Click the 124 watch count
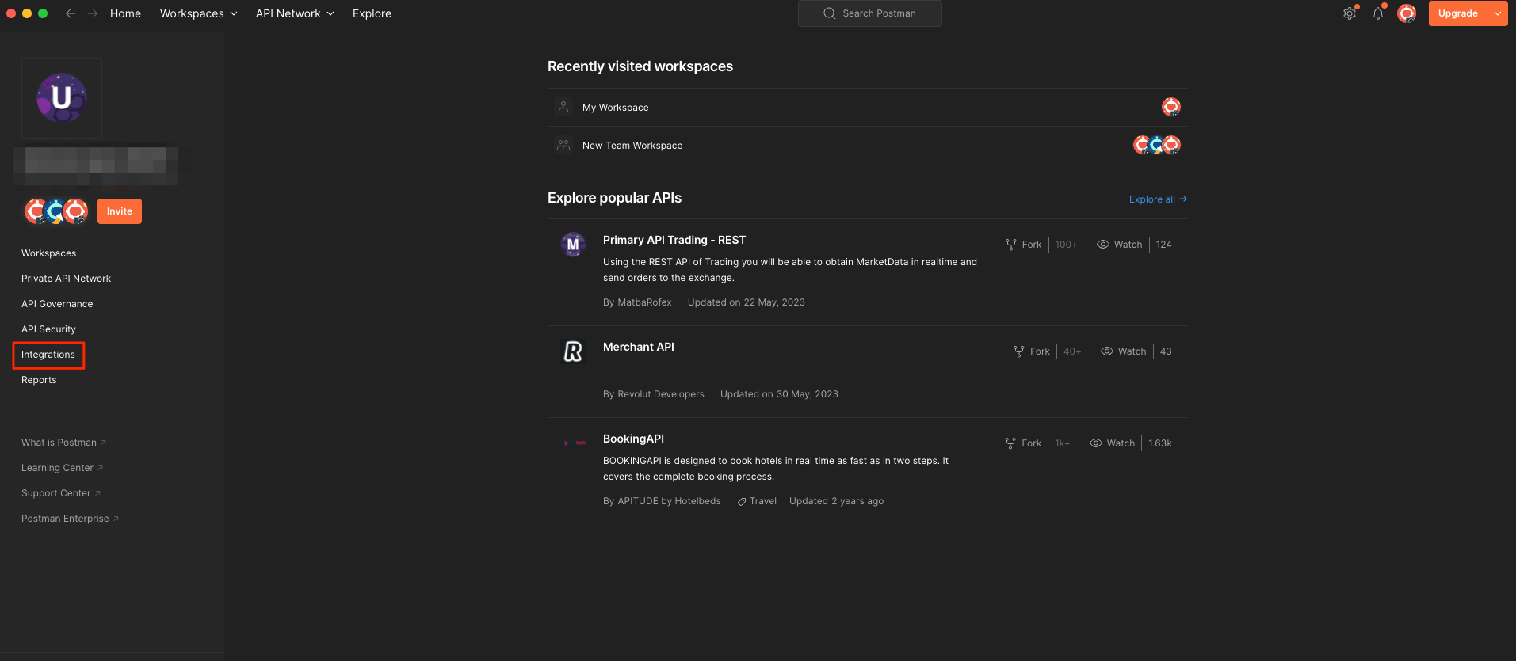 click(1163, 245)
